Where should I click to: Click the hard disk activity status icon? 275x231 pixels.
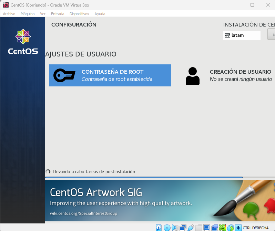159,228
